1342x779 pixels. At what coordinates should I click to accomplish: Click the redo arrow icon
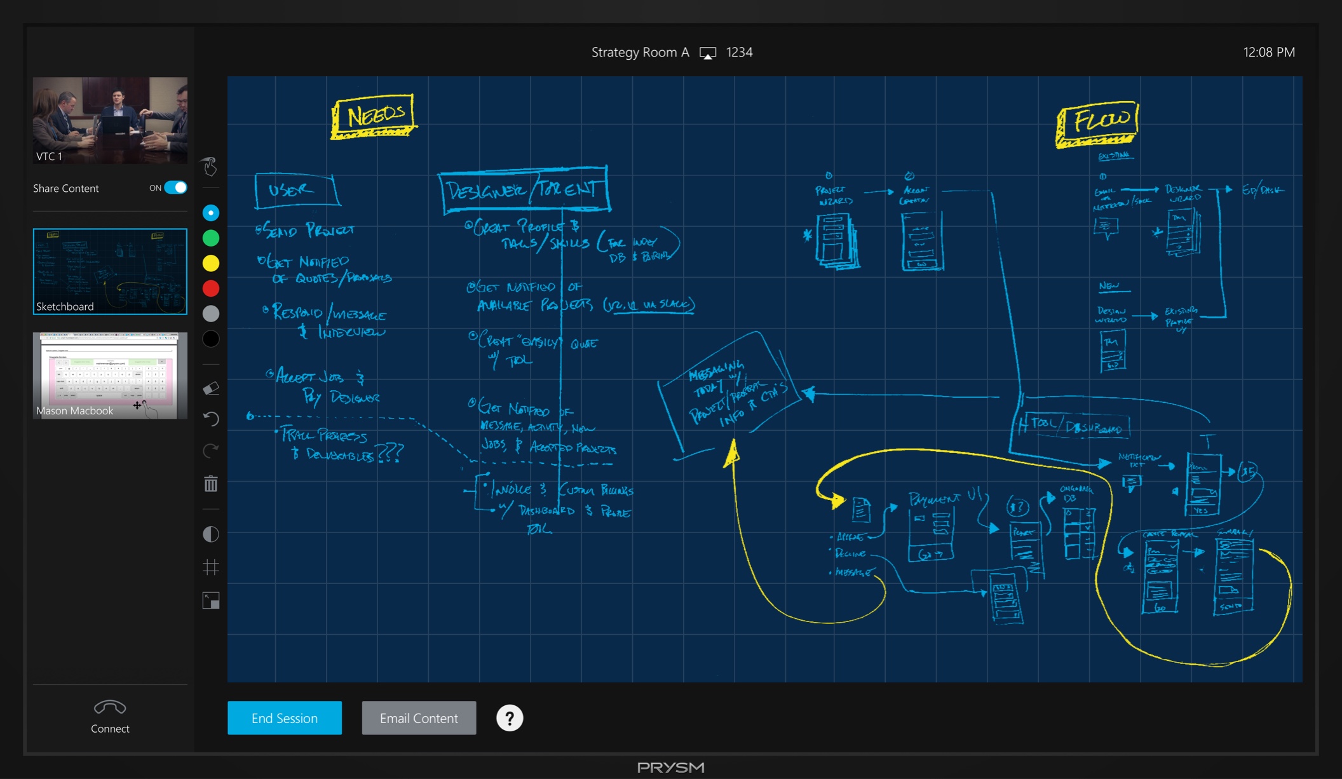[210, 450]
